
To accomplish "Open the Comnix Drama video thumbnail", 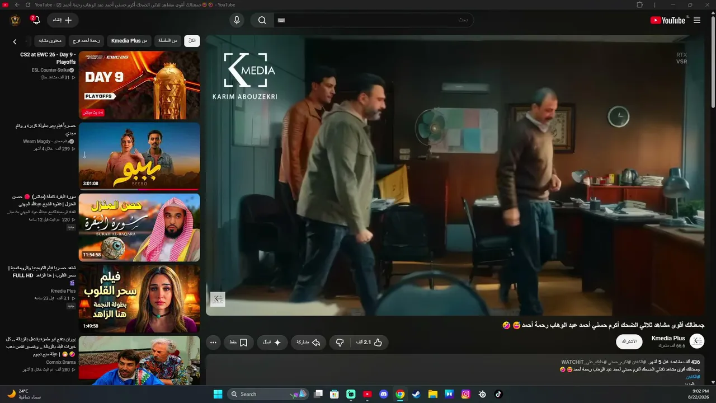I will pyautogui.click(x=139, y=360).
